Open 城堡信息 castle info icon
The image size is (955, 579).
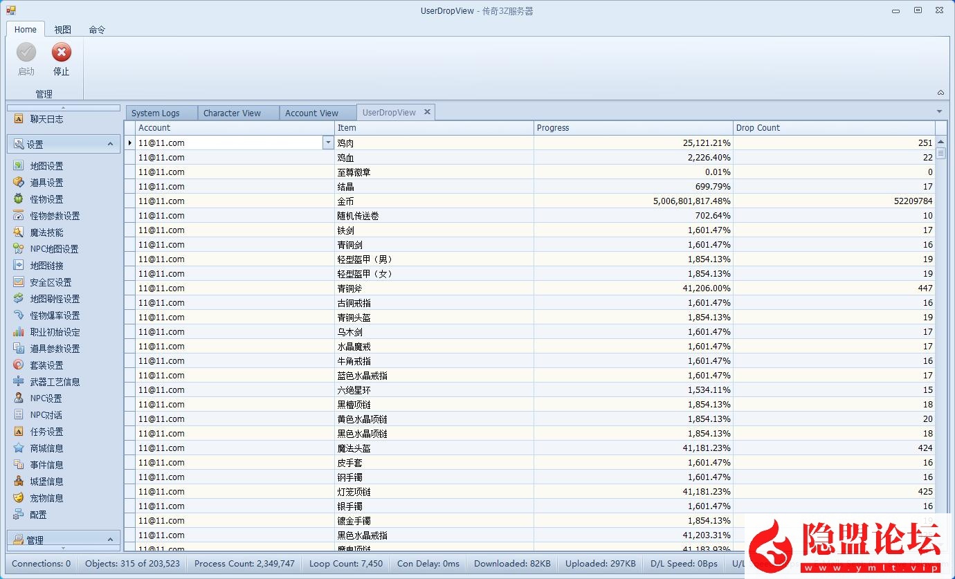click(x=19, y=481)
